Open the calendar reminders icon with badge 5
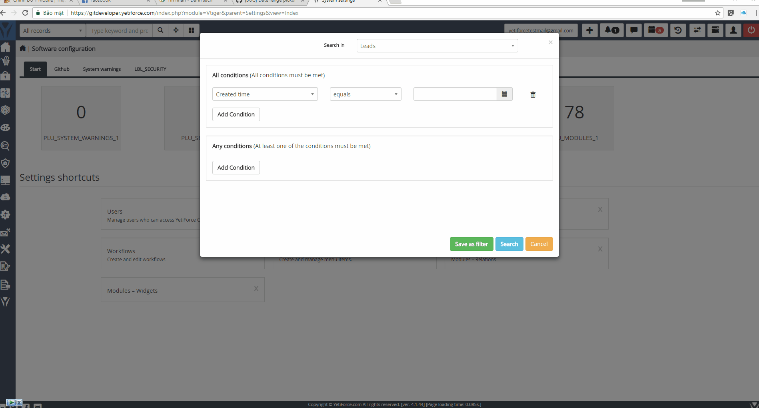This screenshot has height=408, width=759. coord(656,30)
